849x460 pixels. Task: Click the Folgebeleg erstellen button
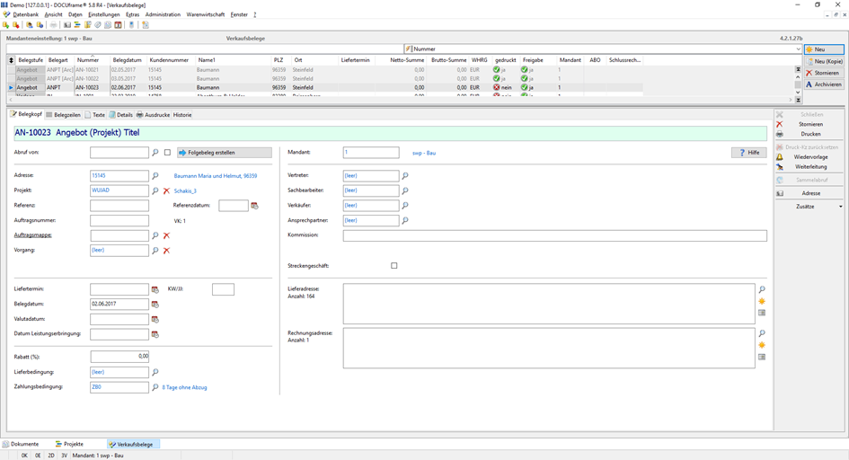tap(225, 153)
